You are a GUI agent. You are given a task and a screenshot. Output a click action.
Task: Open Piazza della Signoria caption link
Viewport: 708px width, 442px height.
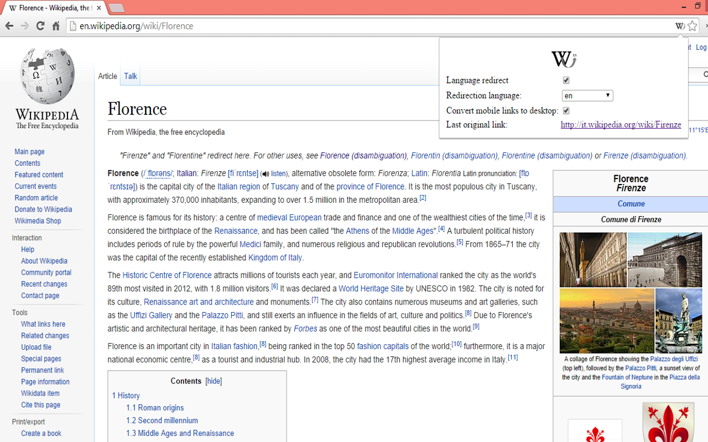click(660, 382)
